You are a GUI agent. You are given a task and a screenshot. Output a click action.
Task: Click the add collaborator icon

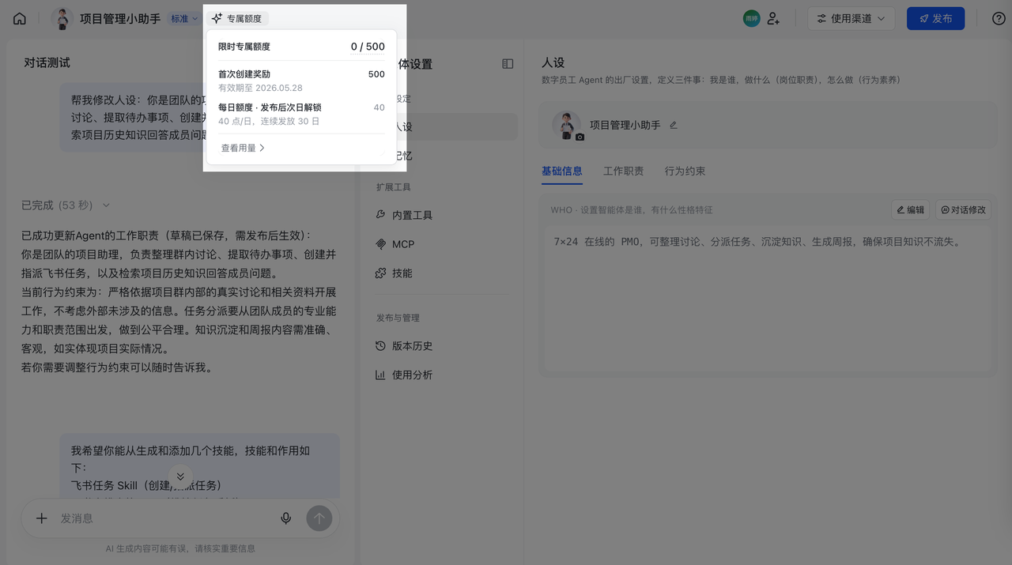pos(773,18)
